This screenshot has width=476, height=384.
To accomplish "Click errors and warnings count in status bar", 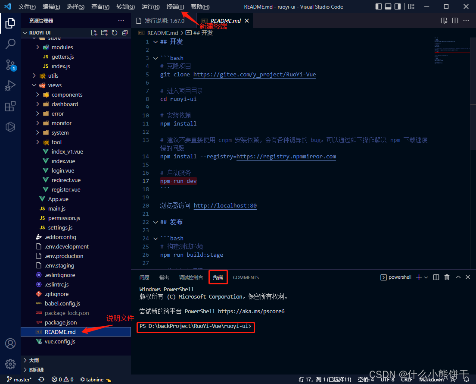I will click(62, 379).
